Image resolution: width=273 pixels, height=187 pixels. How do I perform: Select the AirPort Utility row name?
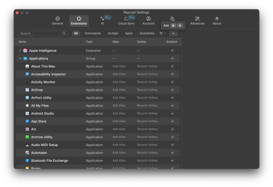coord(41,98)
